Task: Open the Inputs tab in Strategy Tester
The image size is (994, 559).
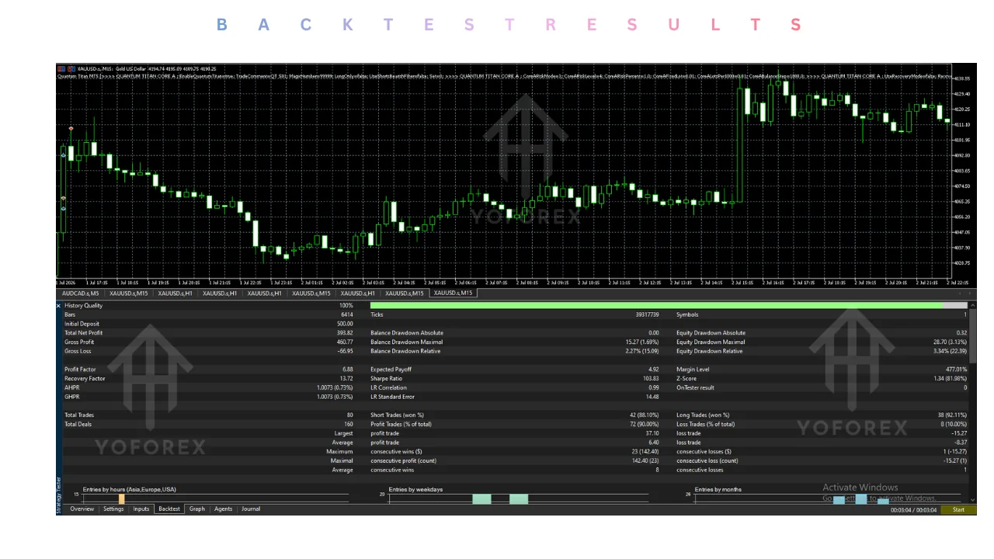Action: (x=141, y=509)
